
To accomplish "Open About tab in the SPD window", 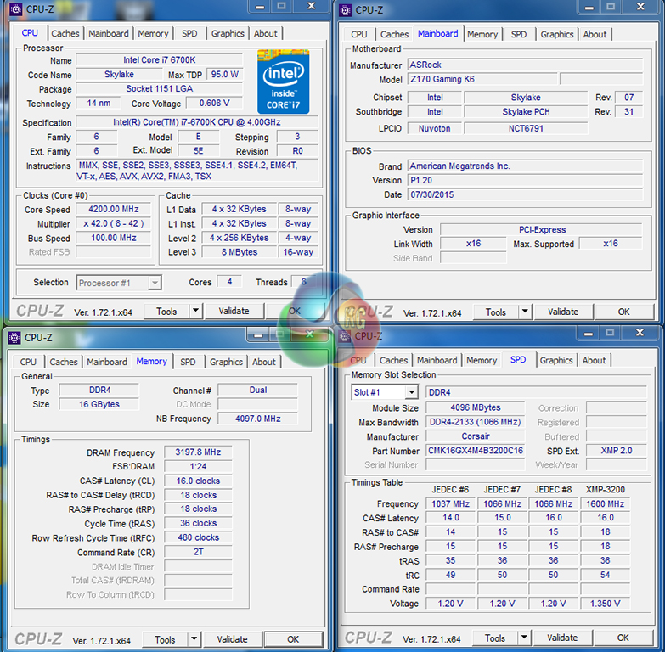I will pos(594,360).
